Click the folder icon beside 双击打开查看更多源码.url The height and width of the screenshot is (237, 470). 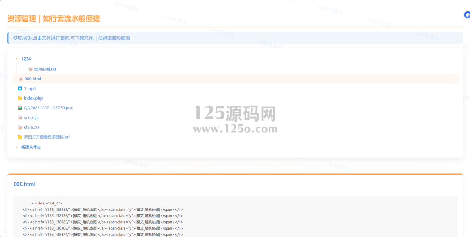20,137
